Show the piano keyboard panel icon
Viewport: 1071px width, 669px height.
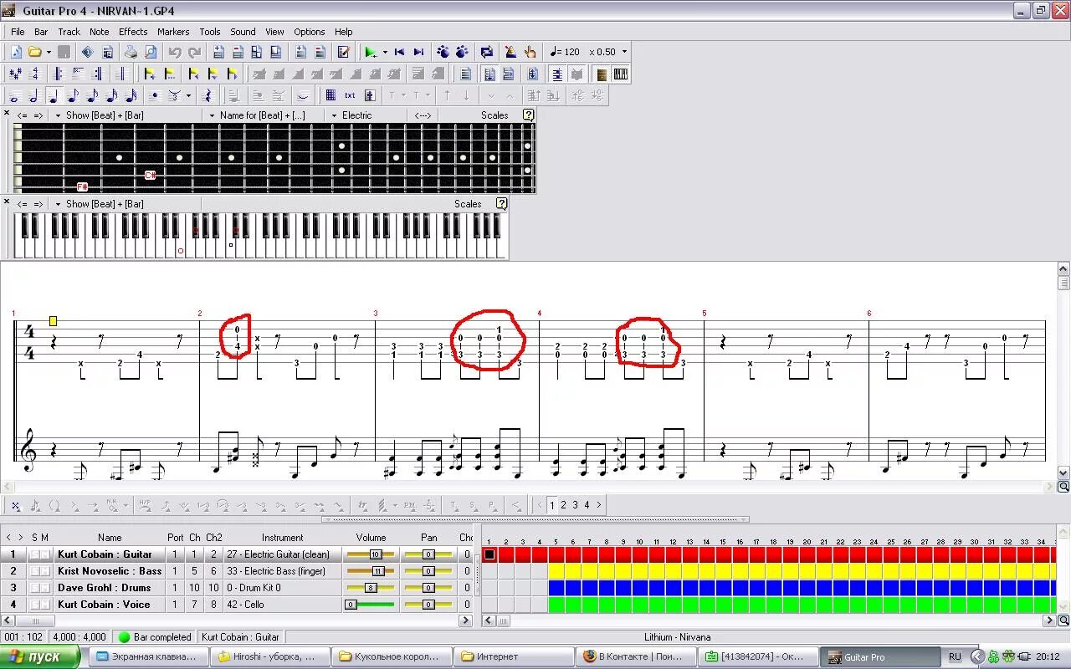[620, 74]
